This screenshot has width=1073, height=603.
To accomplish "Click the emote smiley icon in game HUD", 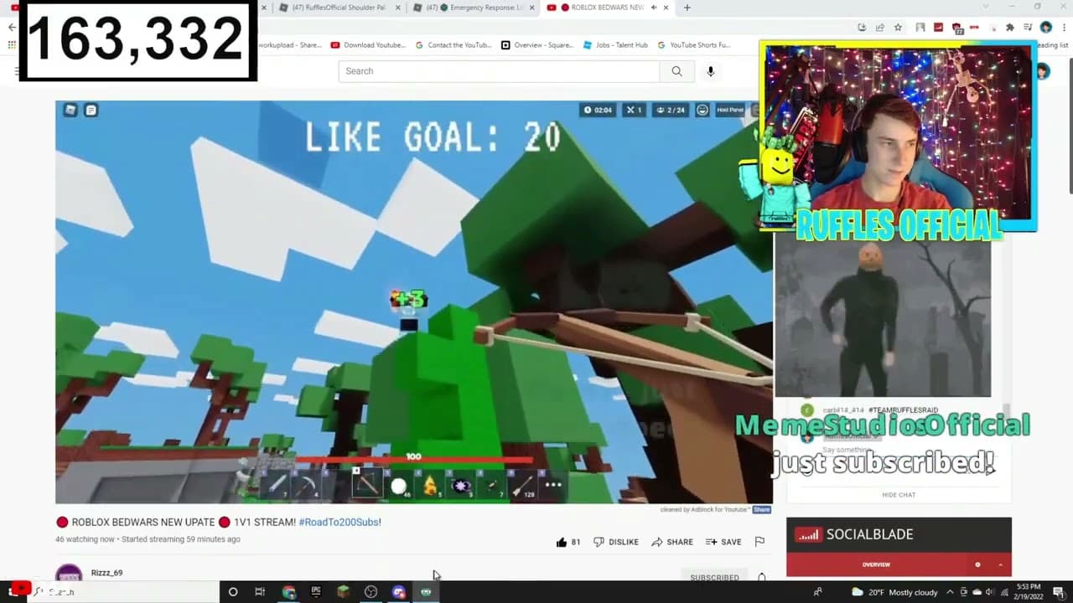I will (x=702, y=110).
